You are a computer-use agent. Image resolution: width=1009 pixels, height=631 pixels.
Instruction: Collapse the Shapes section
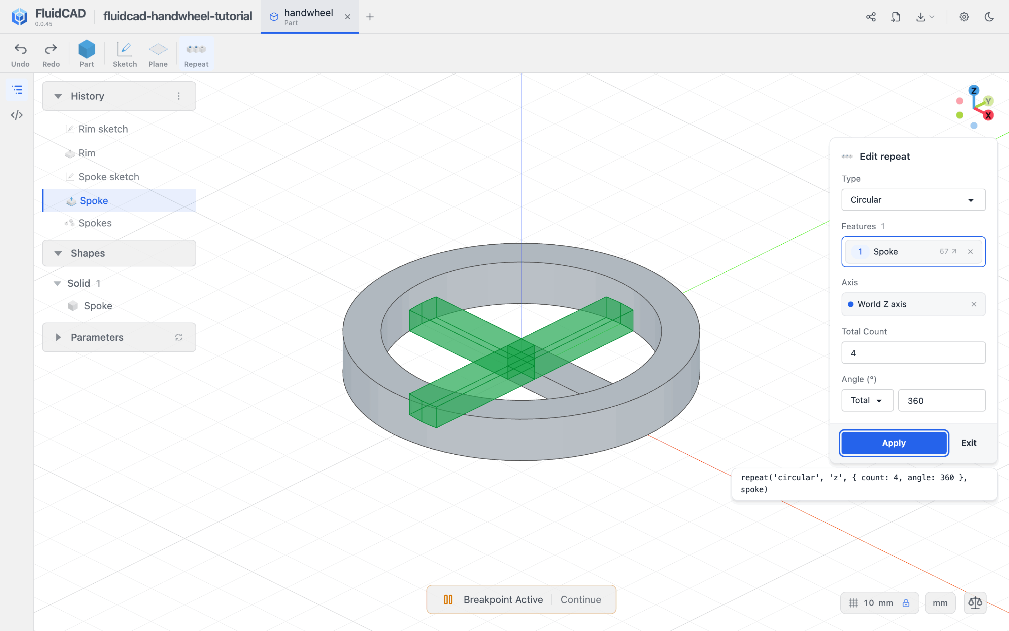coord(58,253)
